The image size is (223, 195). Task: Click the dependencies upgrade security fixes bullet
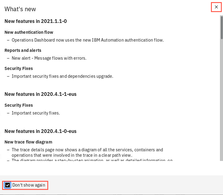pyautogui.click(x=62, y=76)
